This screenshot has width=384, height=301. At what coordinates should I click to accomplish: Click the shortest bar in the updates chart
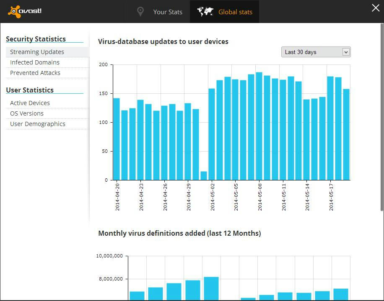(204, 176)
